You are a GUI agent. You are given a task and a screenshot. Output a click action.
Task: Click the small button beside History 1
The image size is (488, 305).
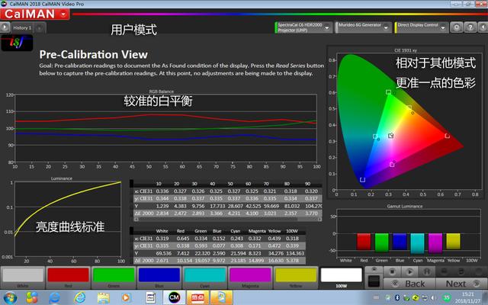point(40,28)
